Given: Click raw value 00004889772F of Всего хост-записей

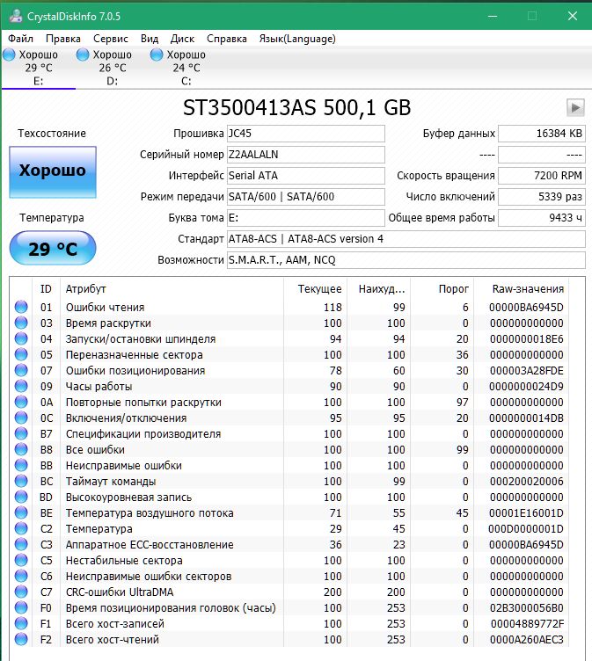Looking at the screenshot, I should pos(527,623).
